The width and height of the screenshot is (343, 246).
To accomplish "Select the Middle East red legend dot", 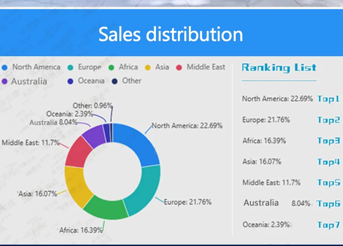I will pos(179,68).
